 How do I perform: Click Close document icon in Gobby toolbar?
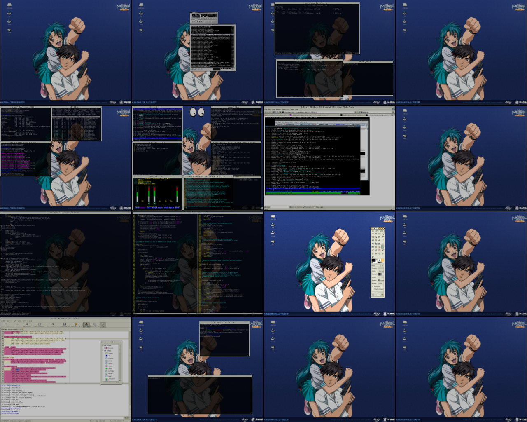tap(76, 325)
